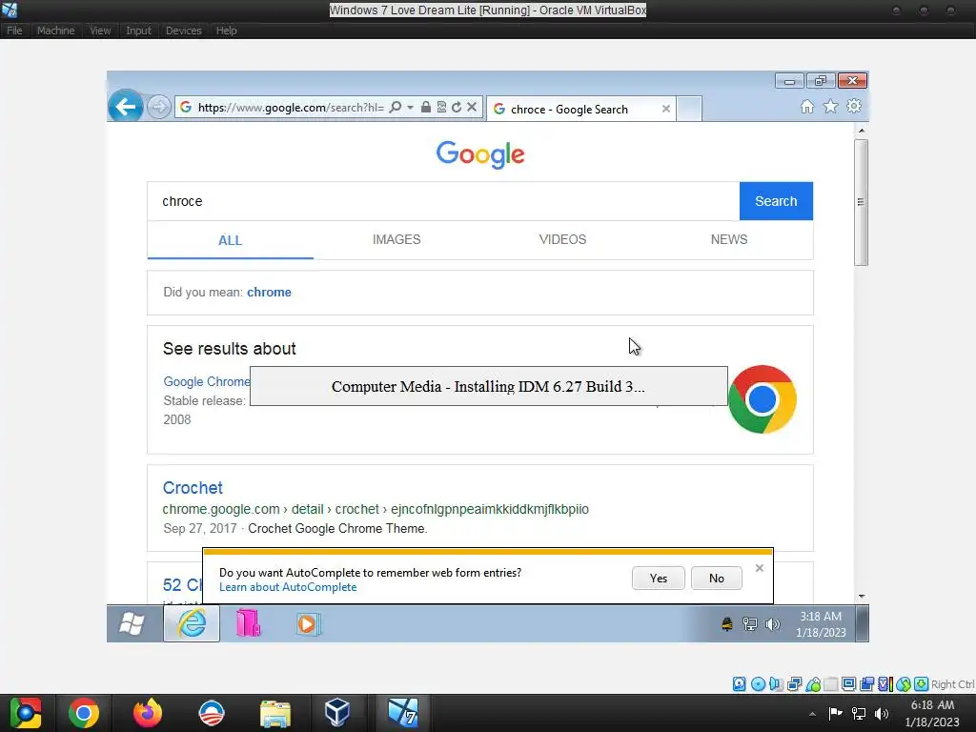Click the blue Search button
Image resolution: width=976 pixels, height=732 pixels.
point(776,201)
